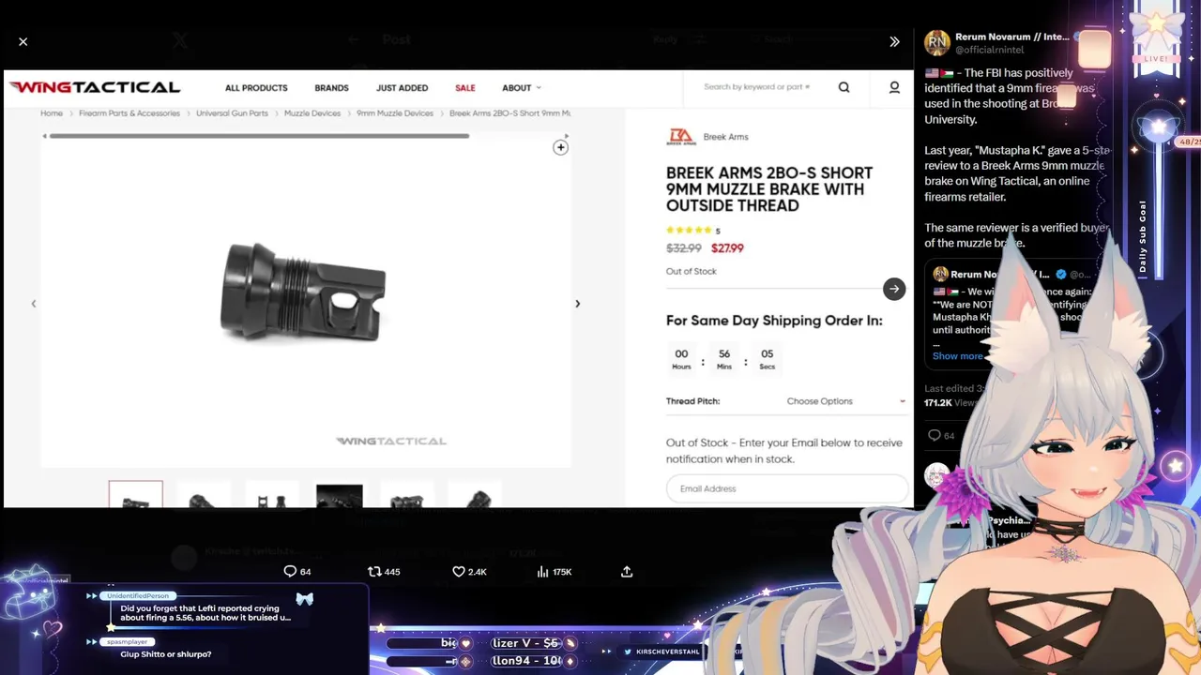Screen dimensions: 1201x675
Task: Open the Thread Pitch Choose Options dropdown
Action: (x=846, y=401)
